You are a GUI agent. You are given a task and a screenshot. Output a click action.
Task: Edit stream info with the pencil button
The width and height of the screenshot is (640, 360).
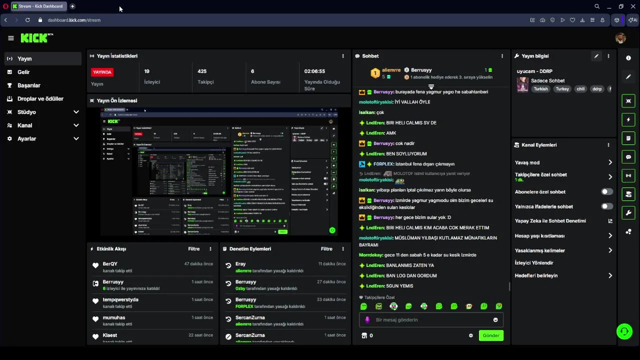[596, 56]
